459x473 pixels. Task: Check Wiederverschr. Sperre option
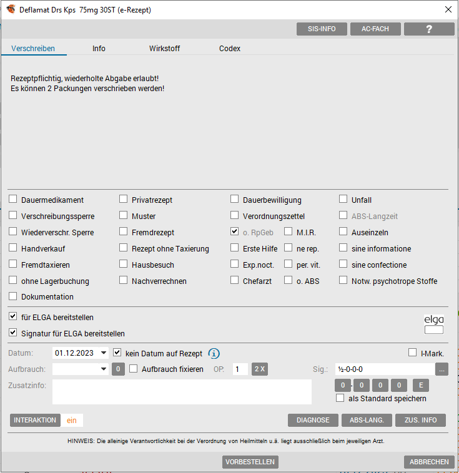(12, 232)
